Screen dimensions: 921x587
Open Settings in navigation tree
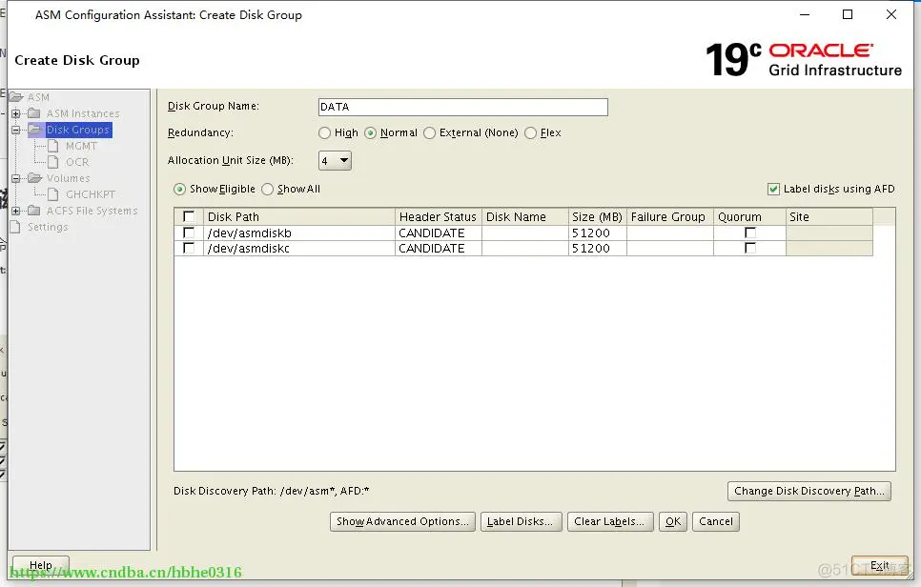(x=48, y=227)
